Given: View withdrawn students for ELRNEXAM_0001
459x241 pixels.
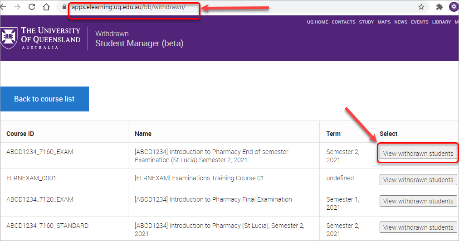Looking at the screenshot, I should (x=418, y=180).
